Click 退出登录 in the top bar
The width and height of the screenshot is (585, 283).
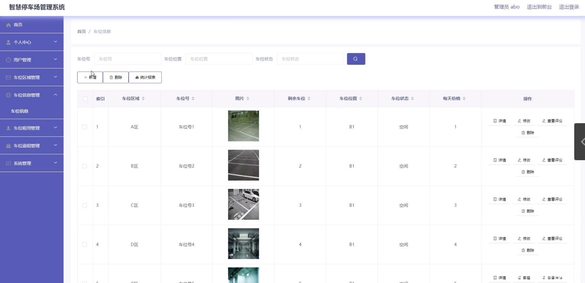click(x=569, y=7)
